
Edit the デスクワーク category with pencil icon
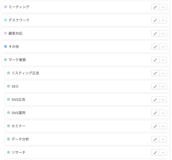click(x=155, y=20)
